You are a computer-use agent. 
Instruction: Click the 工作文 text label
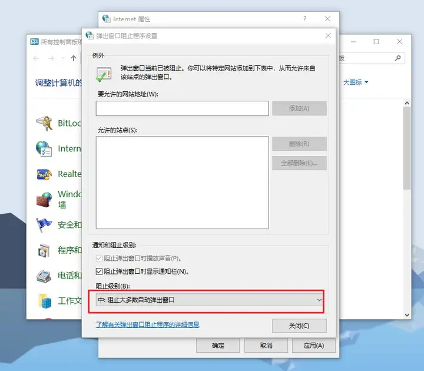coord(69,301)
